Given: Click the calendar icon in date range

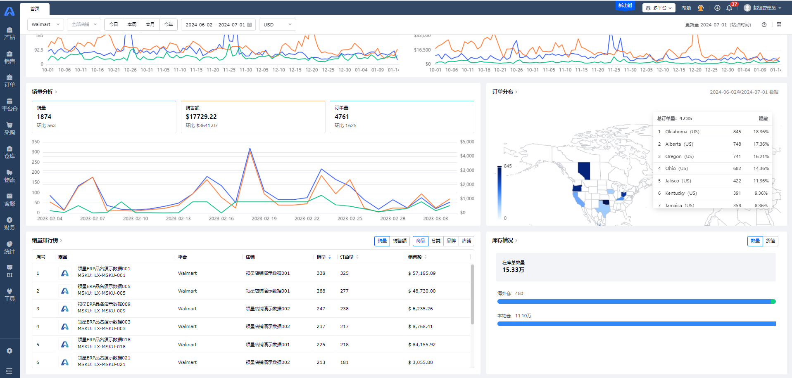Looking at the screenshot, I should pos(250,25).
